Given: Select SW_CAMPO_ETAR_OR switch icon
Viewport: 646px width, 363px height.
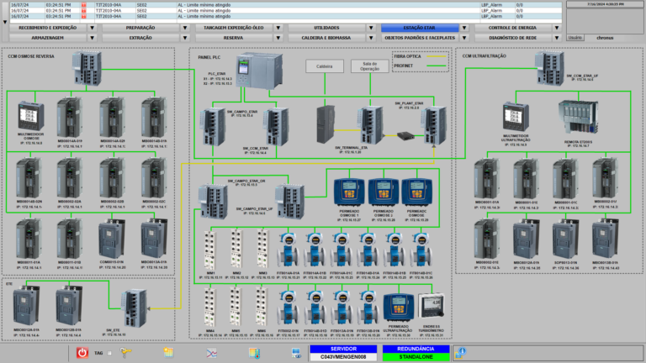Looking at the screenshot, I should 213,202.
